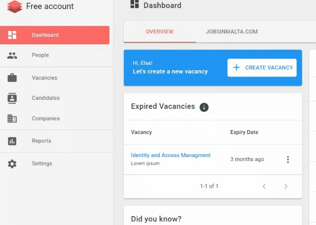Viewport: 316px width, 225px height.
Task: Click the Candidates contact-card icon
Action: (12, 98)
